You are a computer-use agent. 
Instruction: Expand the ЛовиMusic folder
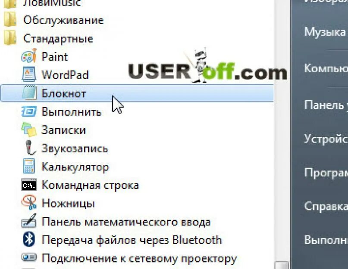[52, 3]
